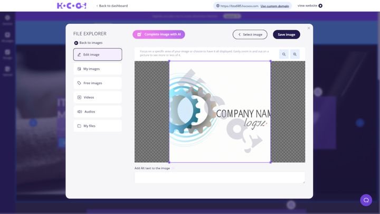The height and width of the screenshot is (214, 380).
Task: Click the 'Add Alt text to the image' label
Action: 152,168
